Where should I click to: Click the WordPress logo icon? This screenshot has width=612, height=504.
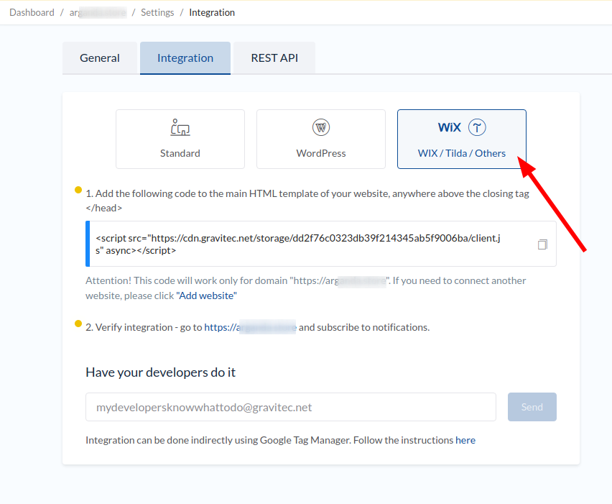pos(321,127)
